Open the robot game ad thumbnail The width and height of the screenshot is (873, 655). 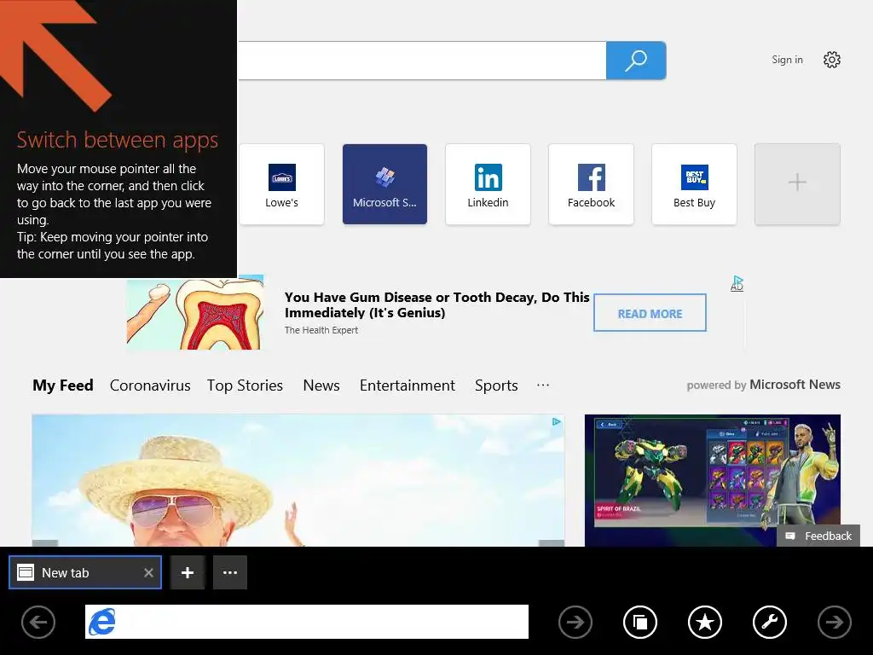point(712,480)
